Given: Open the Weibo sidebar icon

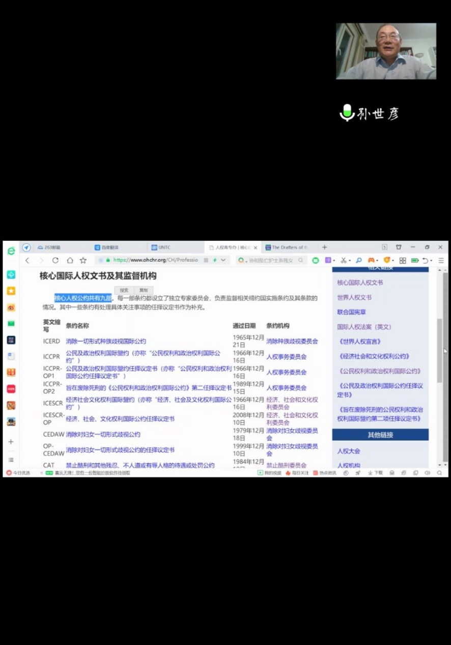Looking at the screenshot, I should coord(11,308).
